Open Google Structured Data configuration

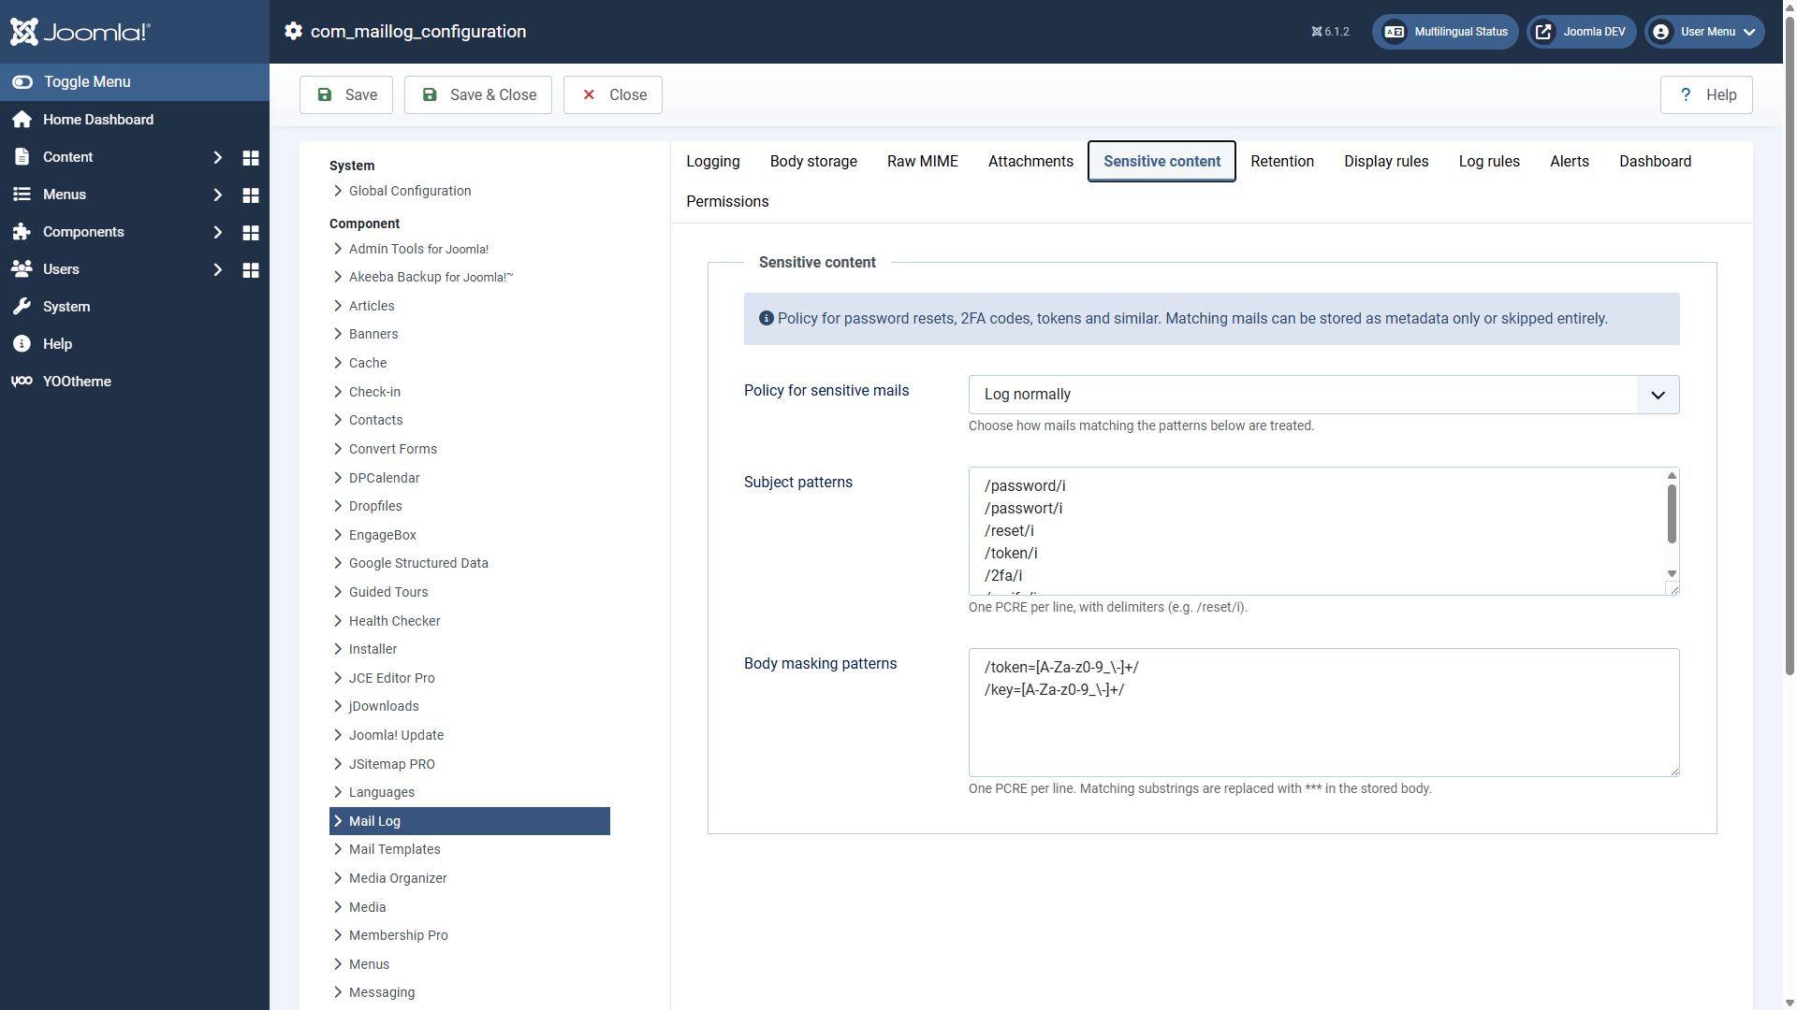point(418,563)
